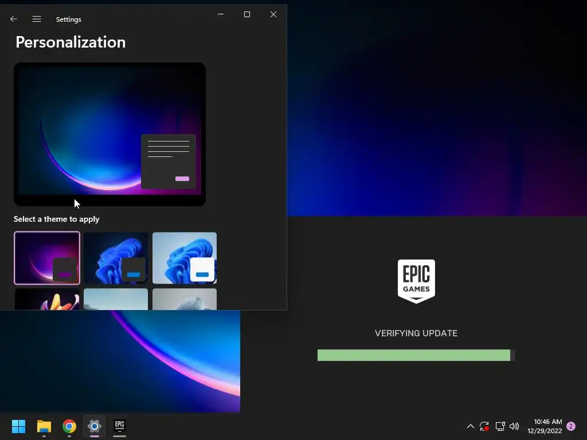587x440 pixels.
Task: Launch Google Chrome from the taskbar
Action: pyautogui.click(x=69, y=426)
